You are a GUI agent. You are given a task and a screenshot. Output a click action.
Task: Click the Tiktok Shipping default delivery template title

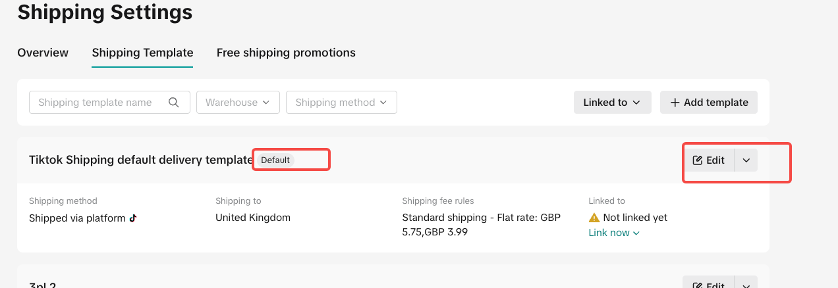coord(140,160)
